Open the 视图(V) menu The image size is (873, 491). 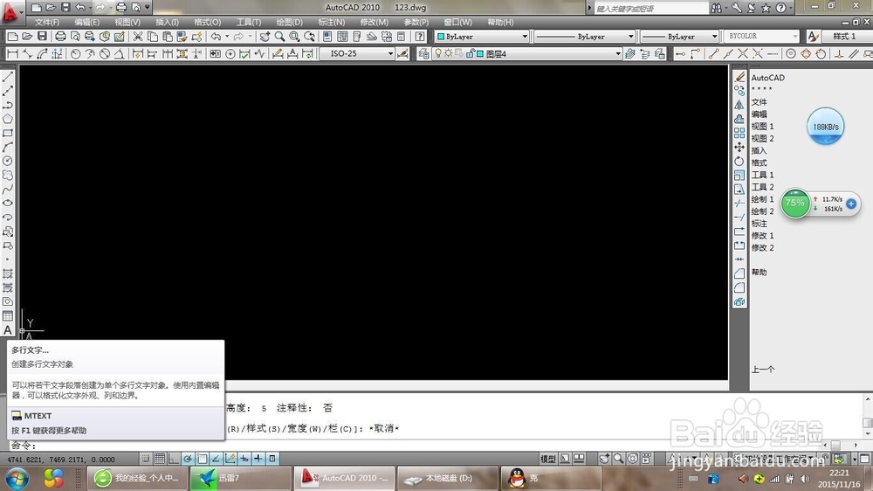[127, 23]
